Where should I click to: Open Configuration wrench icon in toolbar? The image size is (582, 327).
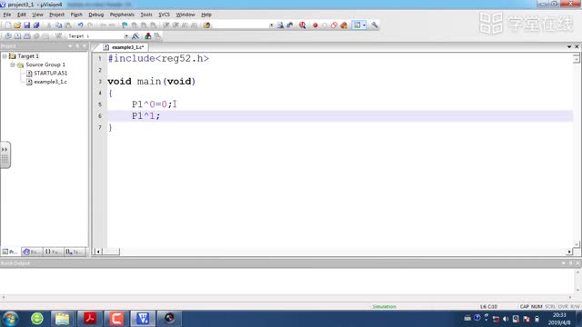tap(374, 25)
